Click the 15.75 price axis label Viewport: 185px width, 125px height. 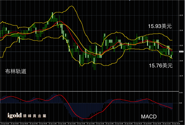point(181,76)
